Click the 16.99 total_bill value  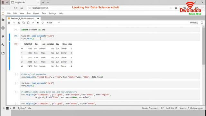(30, 49)
